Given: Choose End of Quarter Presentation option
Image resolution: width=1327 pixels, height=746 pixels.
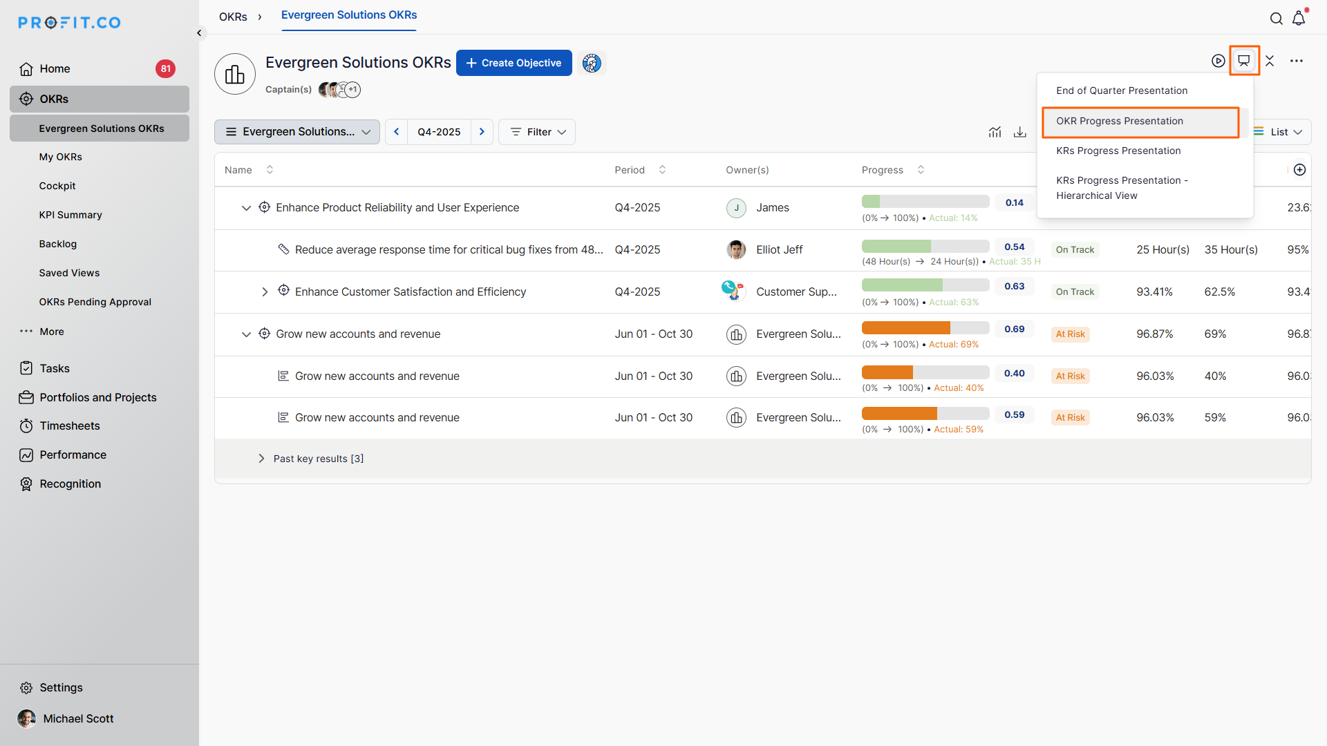Looking at the screenshot, I should tap(1121, 90).
